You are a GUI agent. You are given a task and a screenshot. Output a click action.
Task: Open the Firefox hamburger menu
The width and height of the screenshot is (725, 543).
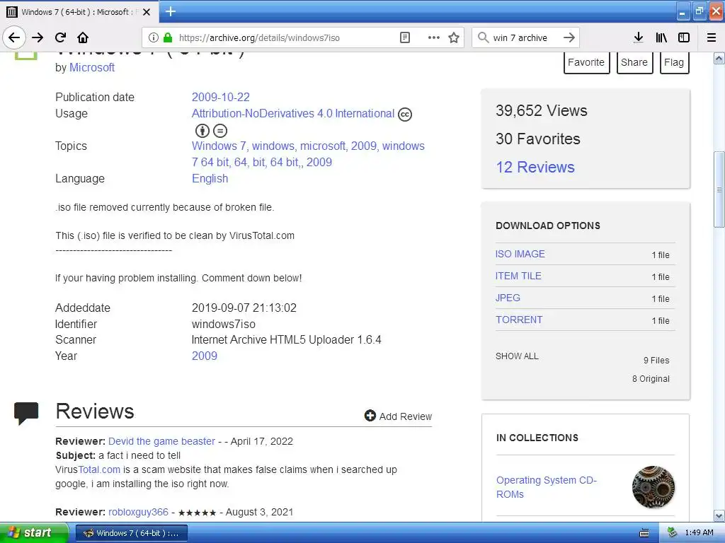pos(712,37)
